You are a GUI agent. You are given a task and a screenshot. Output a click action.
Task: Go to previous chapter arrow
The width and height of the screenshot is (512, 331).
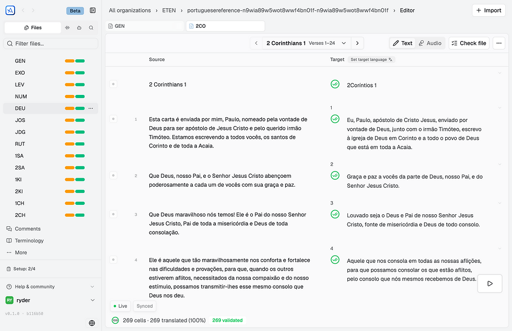[x=257, y=43]
